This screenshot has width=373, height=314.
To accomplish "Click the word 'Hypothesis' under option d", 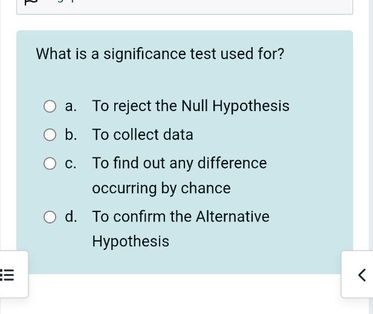I will [x=131, y=242].
